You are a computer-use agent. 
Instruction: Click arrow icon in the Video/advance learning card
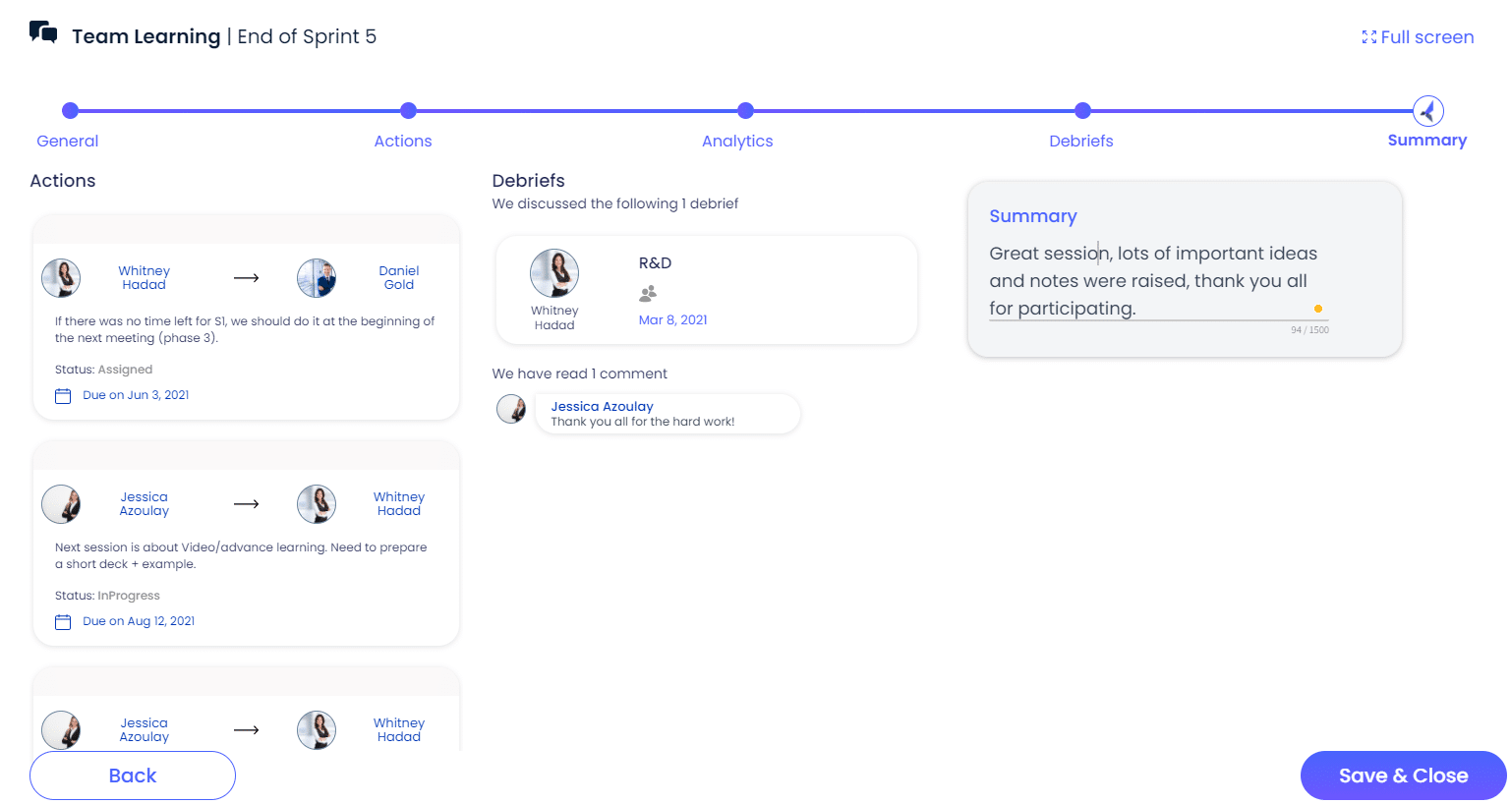[x=247, y=504]
